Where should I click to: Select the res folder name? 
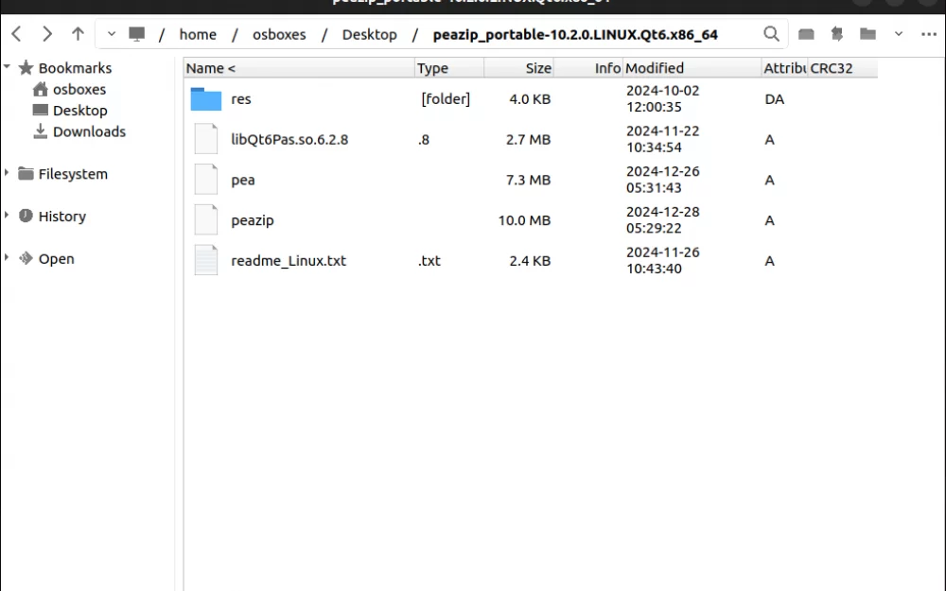(x=240, y=99)
